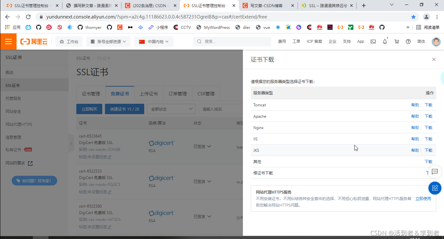Image resolution: width=444 pixels, height=239 pixels.
Task: Click the Alibaba Cloud logo
Action: 34,42
